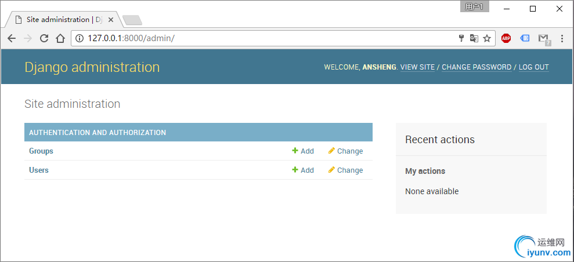Open the Change Password link
The image size is (574, 262).
[476, 67]
